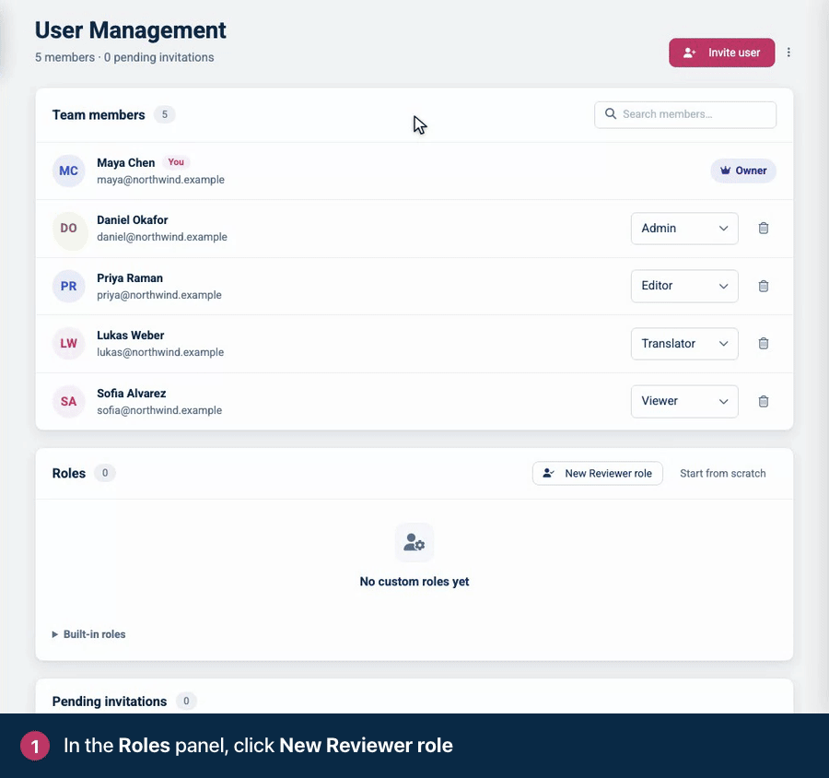
Task: Click the 'You' badge beside Maya Chen
Action: [176, 162]
